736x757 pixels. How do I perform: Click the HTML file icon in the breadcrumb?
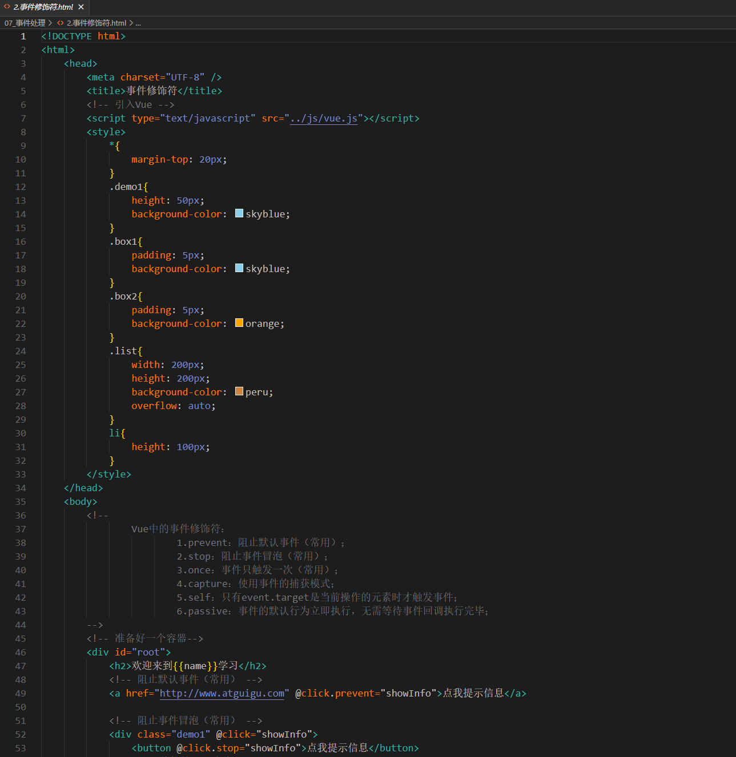[61, 23]
